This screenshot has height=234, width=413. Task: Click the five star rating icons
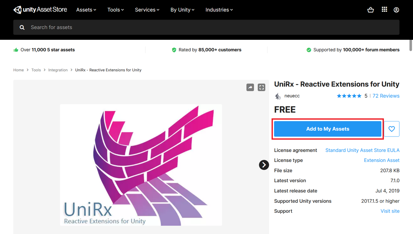click(x=349, y=96)
